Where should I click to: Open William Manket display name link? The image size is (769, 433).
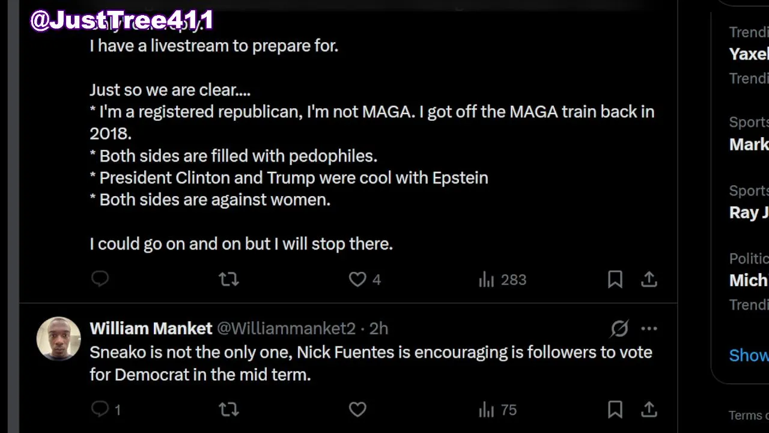point(151,328)
